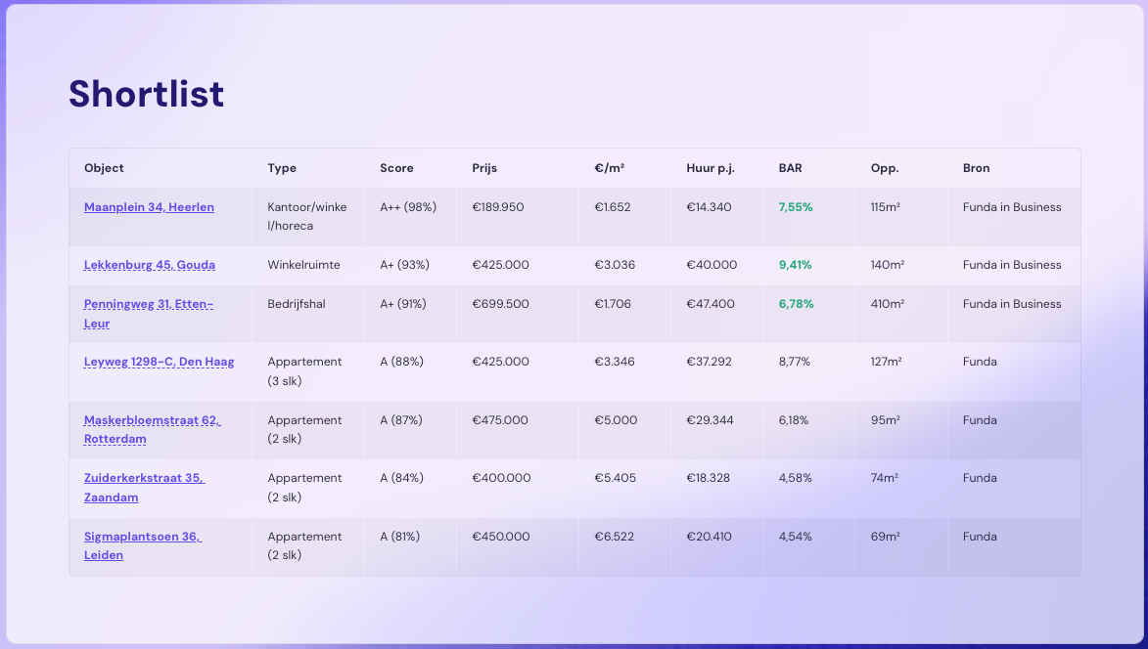Screen dimensions: 1148x649
Task: Click the €699.500 price cell
Action: pos(500,304)
